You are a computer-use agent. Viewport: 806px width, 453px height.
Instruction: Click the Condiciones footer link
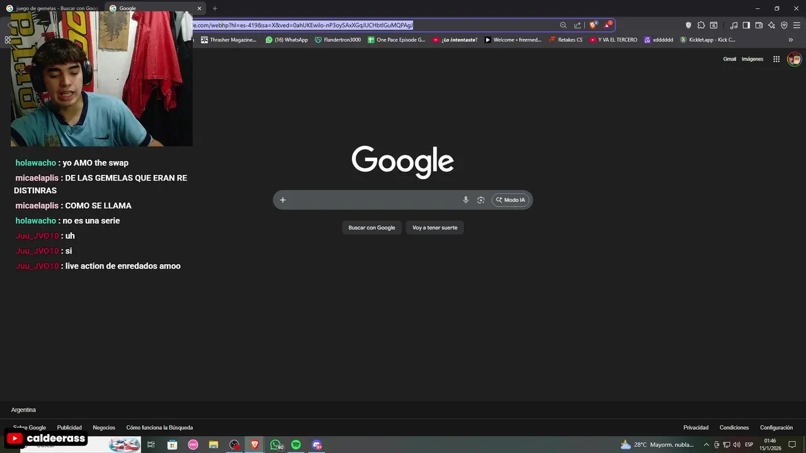click(x=734, y=428)
